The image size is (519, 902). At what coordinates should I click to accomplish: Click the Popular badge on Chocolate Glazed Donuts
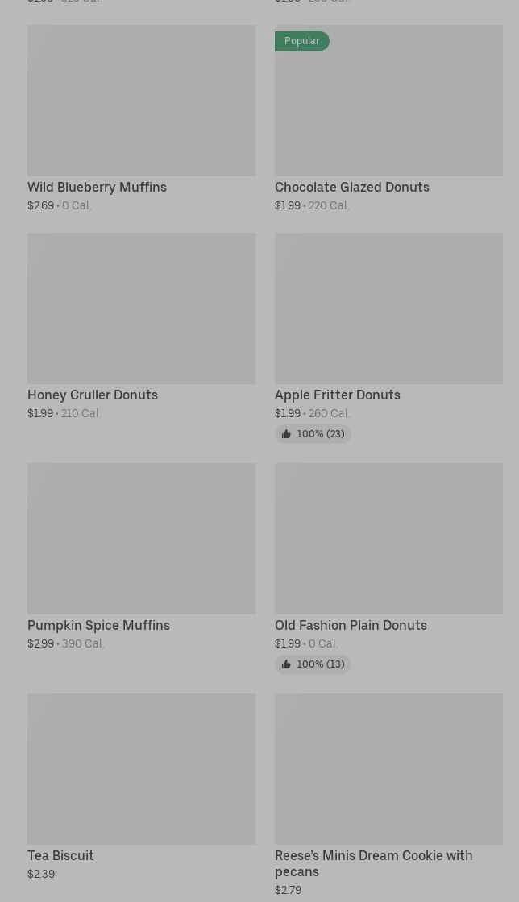(x=301, y=41)
